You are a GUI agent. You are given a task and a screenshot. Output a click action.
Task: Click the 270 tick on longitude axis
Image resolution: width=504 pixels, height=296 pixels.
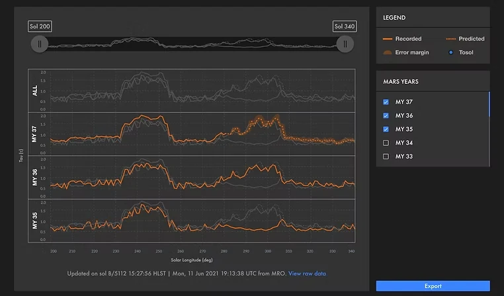pyautogui.click(x=202, y=251)
